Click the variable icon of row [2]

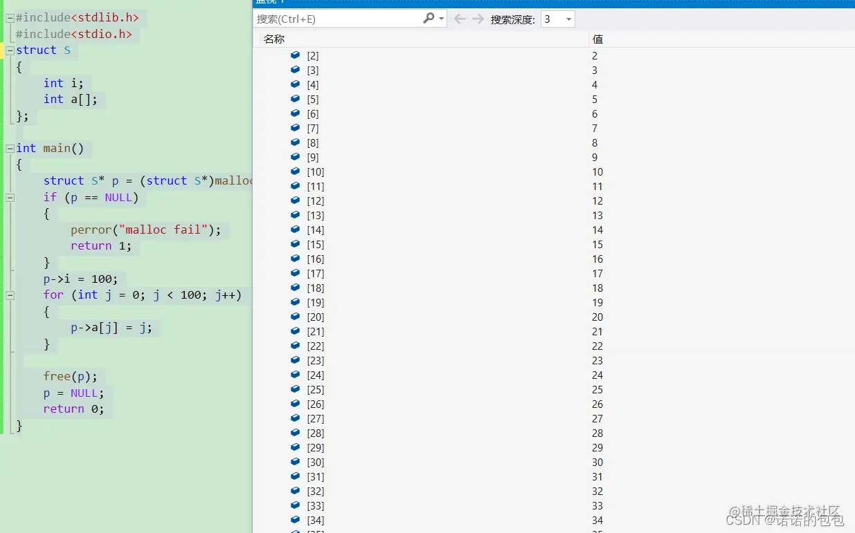point(295,55)
